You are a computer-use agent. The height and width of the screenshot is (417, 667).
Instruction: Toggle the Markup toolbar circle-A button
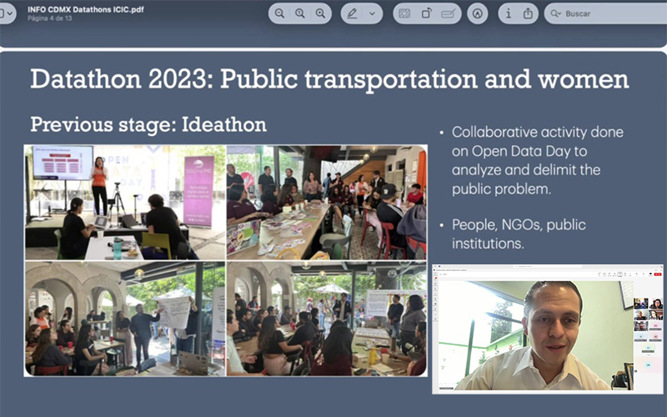coord(477,13)
